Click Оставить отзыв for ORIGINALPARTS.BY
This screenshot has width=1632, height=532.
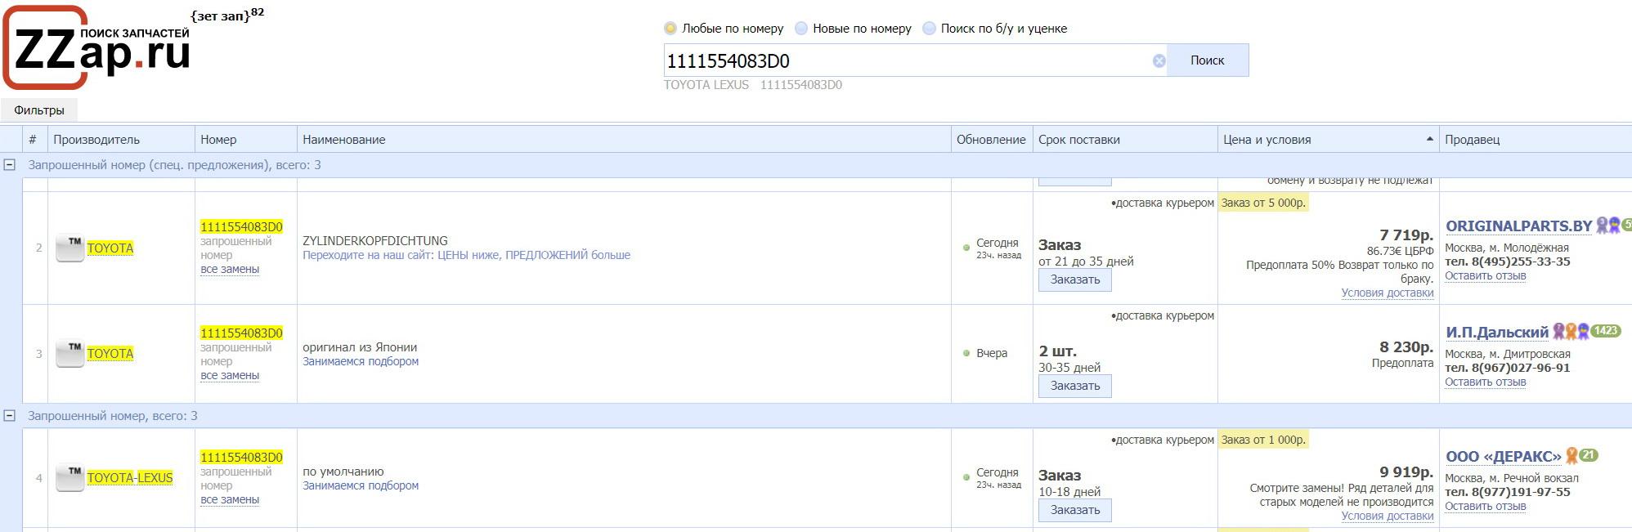coord(1486,276)
